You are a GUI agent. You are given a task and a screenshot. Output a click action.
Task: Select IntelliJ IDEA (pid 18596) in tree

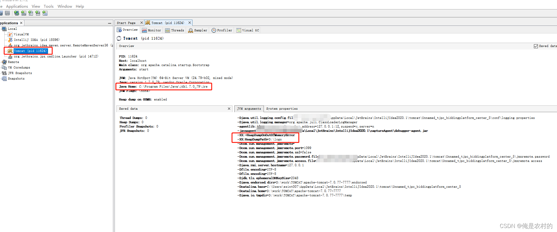point(37,40)
